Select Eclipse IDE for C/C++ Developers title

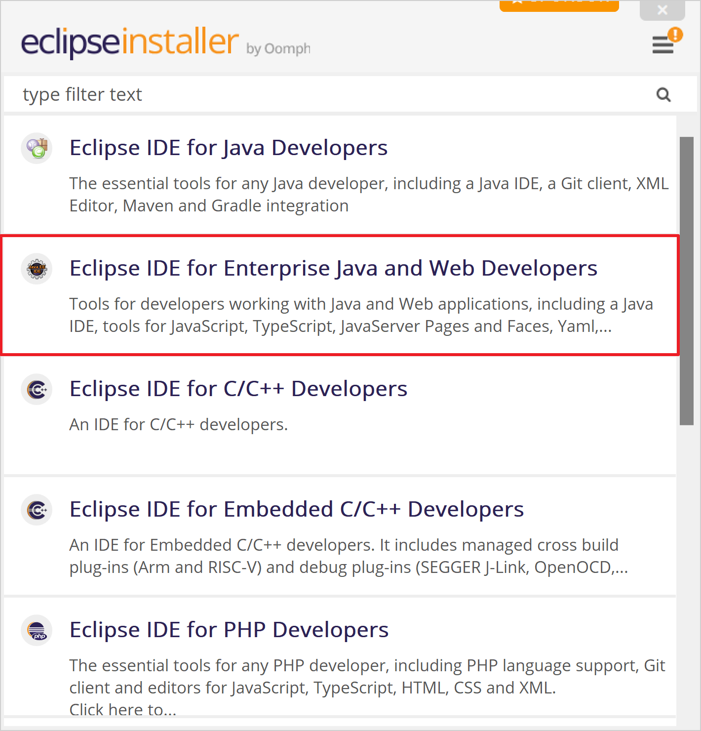[238, 389]
